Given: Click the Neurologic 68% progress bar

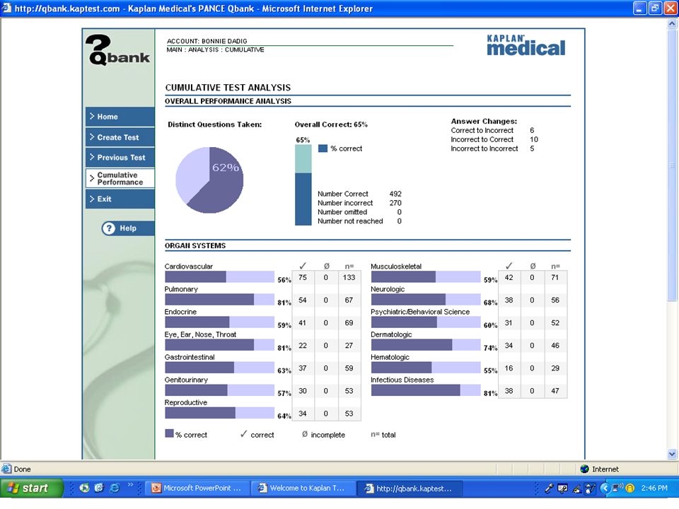Looking at the screenshot, I should (426, 300).
